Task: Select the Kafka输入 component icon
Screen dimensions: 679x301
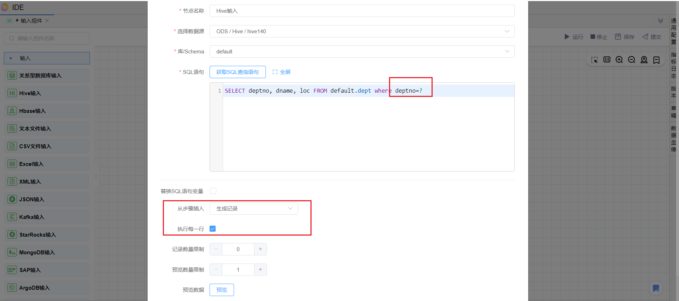Action: pyautogui.click(x=12, y=217)
